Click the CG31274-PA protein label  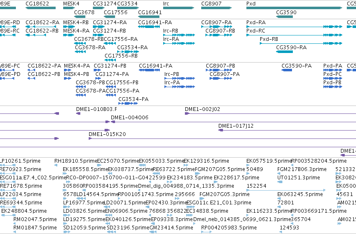pyautogui.click(x=112, y=74)
